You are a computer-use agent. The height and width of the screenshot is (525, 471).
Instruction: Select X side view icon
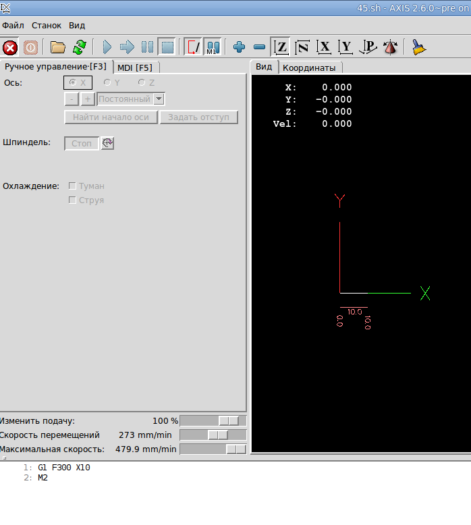(324, 47)
